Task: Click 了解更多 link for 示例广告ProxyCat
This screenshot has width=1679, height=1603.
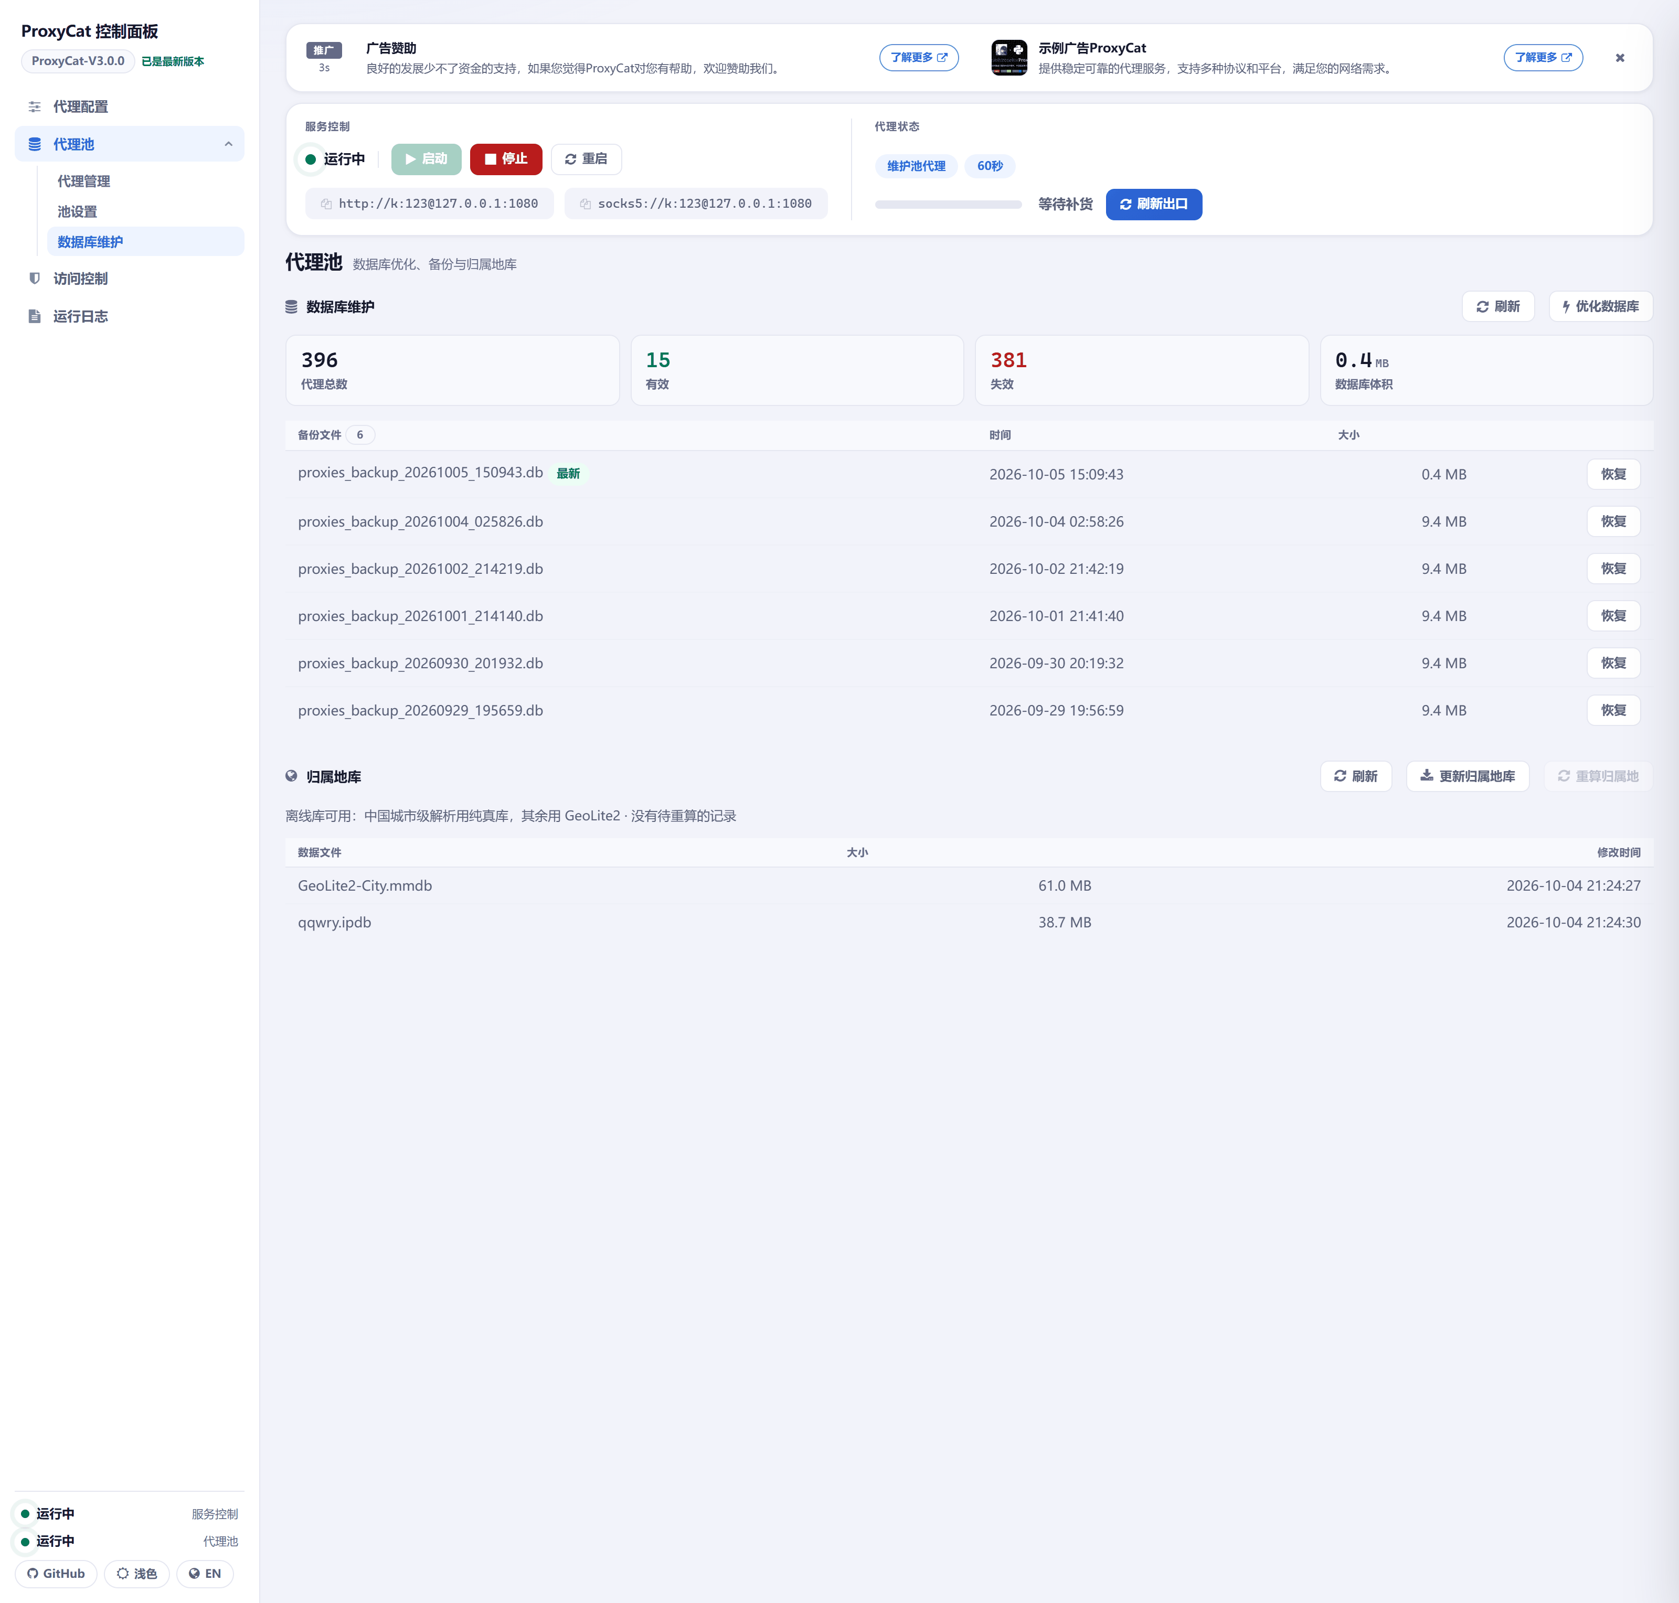Action: [x=1542, y=57]
